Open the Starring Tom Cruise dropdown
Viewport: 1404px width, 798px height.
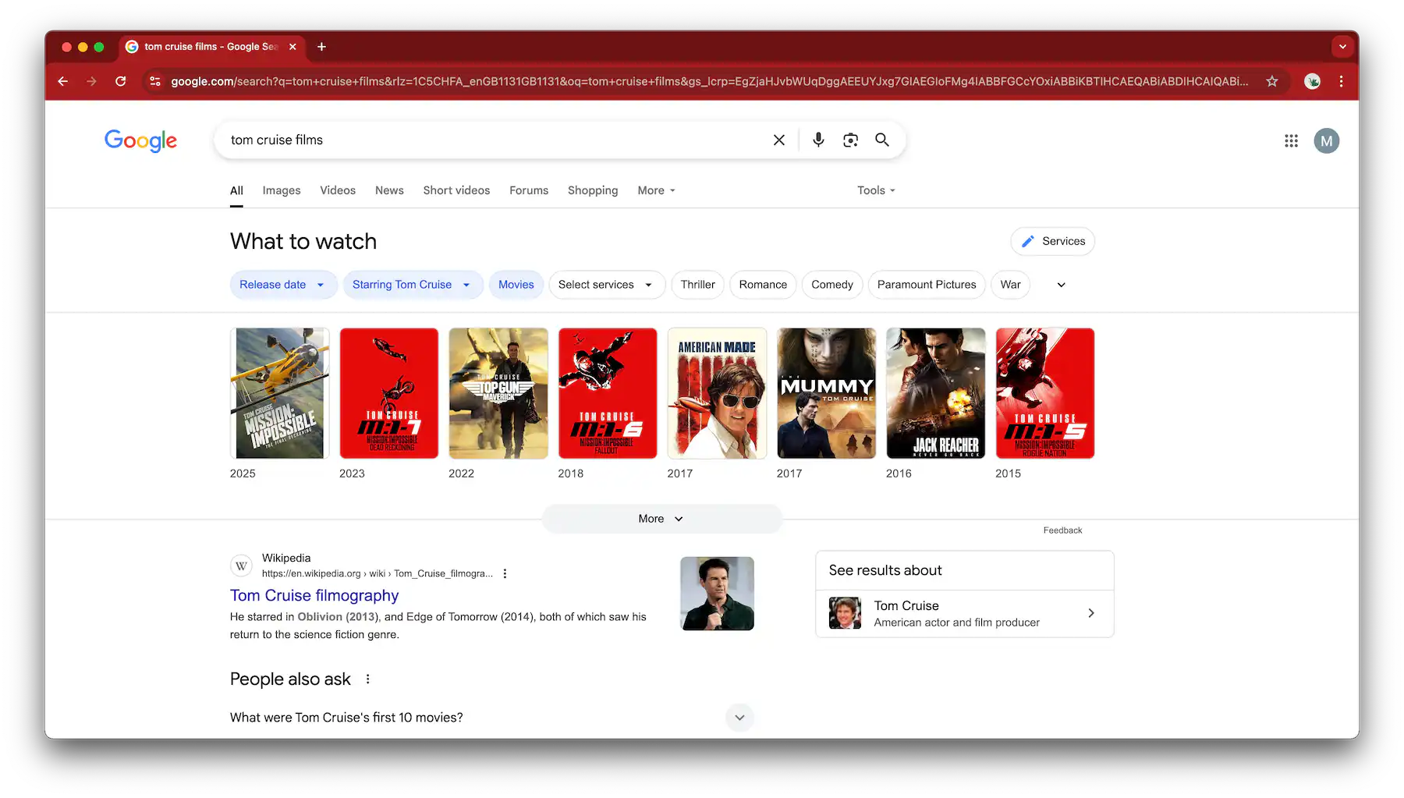point(413,285)
